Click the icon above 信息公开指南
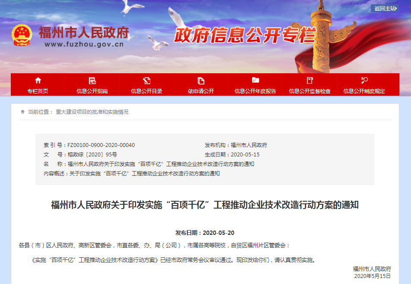The height and width of the screenshot is (284, 411). pos(92,80)
